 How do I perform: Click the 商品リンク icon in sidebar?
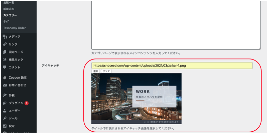[5, 60]
